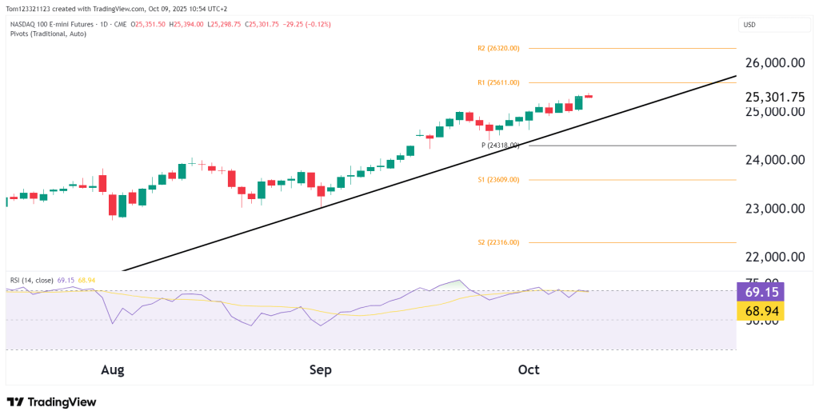Open the USD currency selector

pos(749,25)
